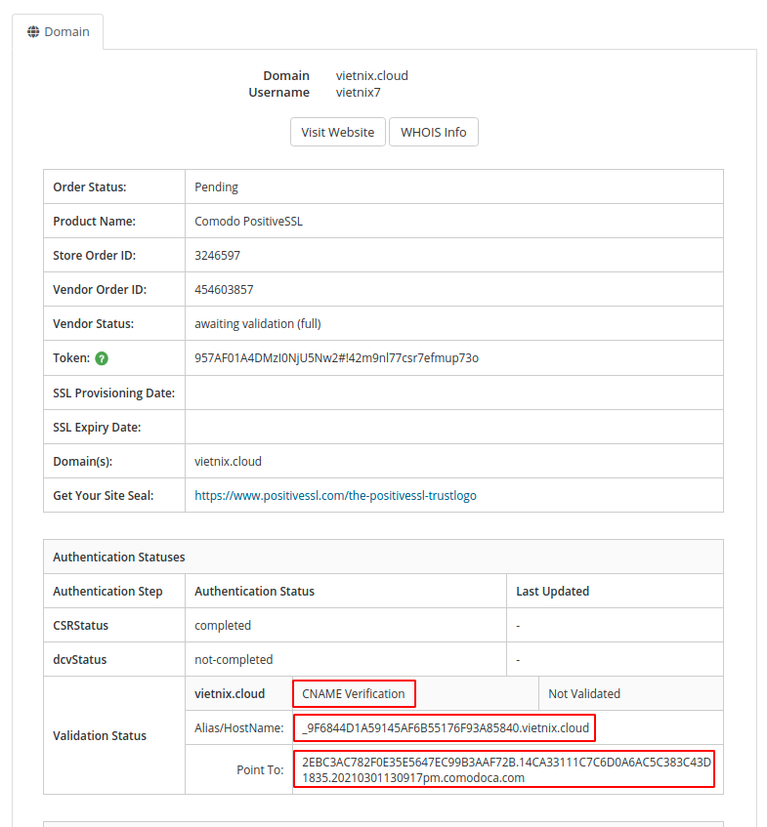The width and height of the screenshot is (767, 827).
Task: Click the green Token help icon
Action: click(x=102, y=358)
